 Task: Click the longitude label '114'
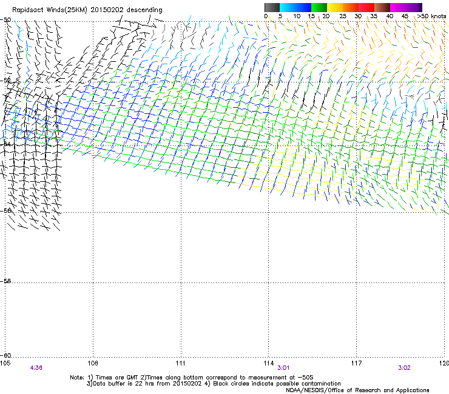click(268, 363)
